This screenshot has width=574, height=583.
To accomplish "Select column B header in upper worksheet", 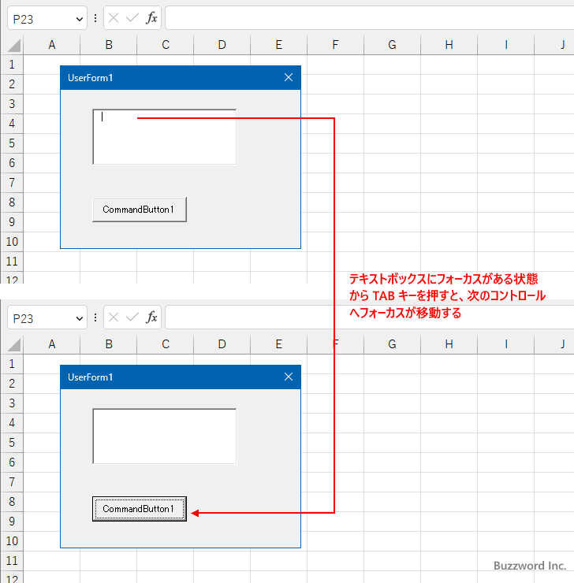I will [109, 45].
